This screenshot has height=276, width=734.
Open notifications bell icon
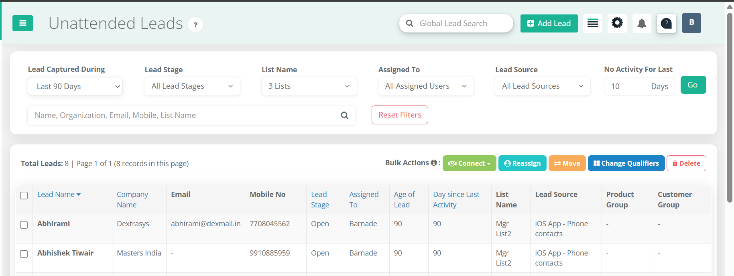(642, 23)
